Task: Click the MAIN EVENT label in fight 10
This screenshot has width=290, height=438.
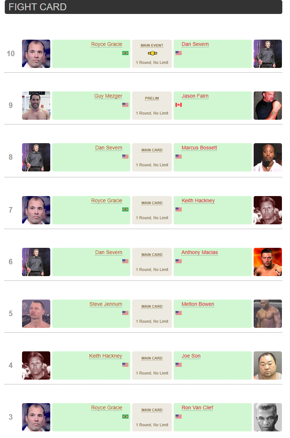Action: (152, 46)
